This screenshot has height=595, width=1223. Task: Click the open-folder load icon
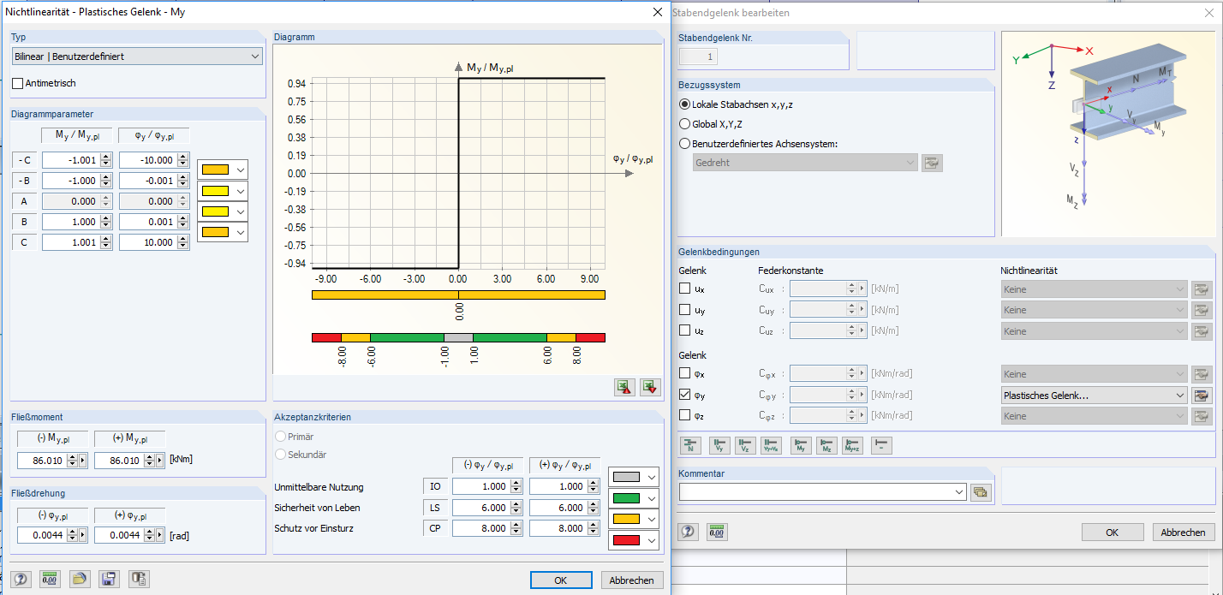(80, 579)
